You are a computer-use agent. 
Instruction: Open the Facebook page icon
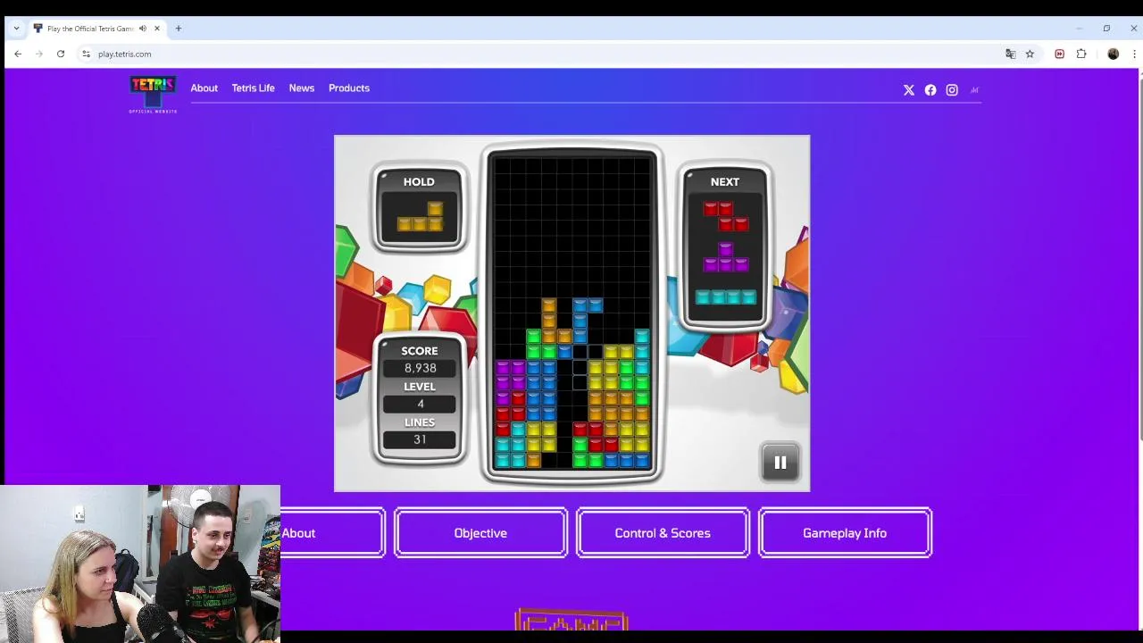(930, 90)
